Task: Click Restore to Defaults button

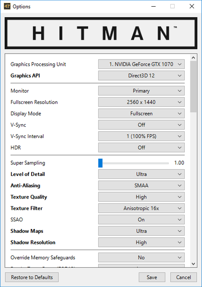Action: tap(32, 277)
